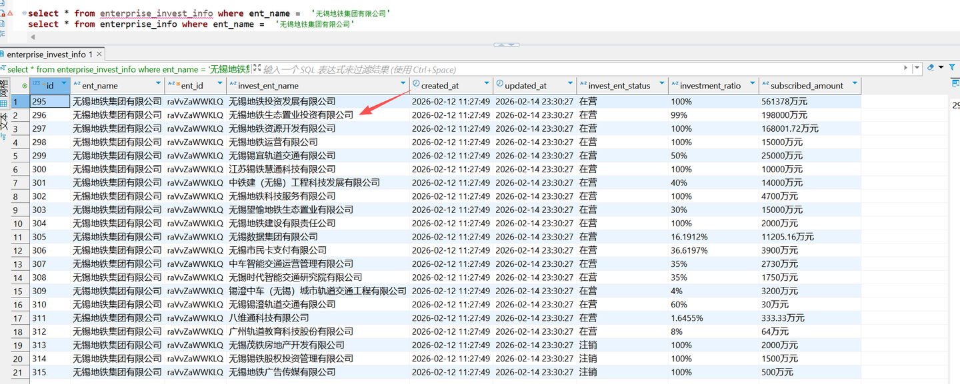Click the funnel custom filter icon
The height and width of the screenshot is (384, 960).
[x=952, y=67]
